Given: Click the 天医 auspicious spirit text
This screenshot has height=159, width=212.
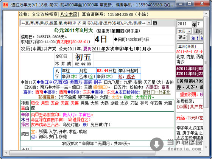Looking at the screenshot, I should point(75,103).
